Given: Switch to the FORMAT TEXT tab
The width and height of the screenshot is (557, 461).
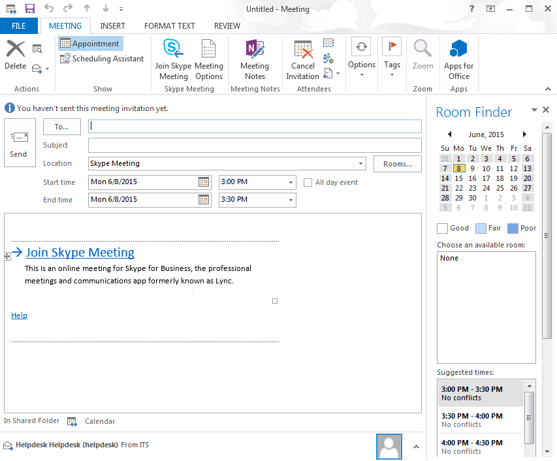Looking at the screenshot, I should 169,26.
